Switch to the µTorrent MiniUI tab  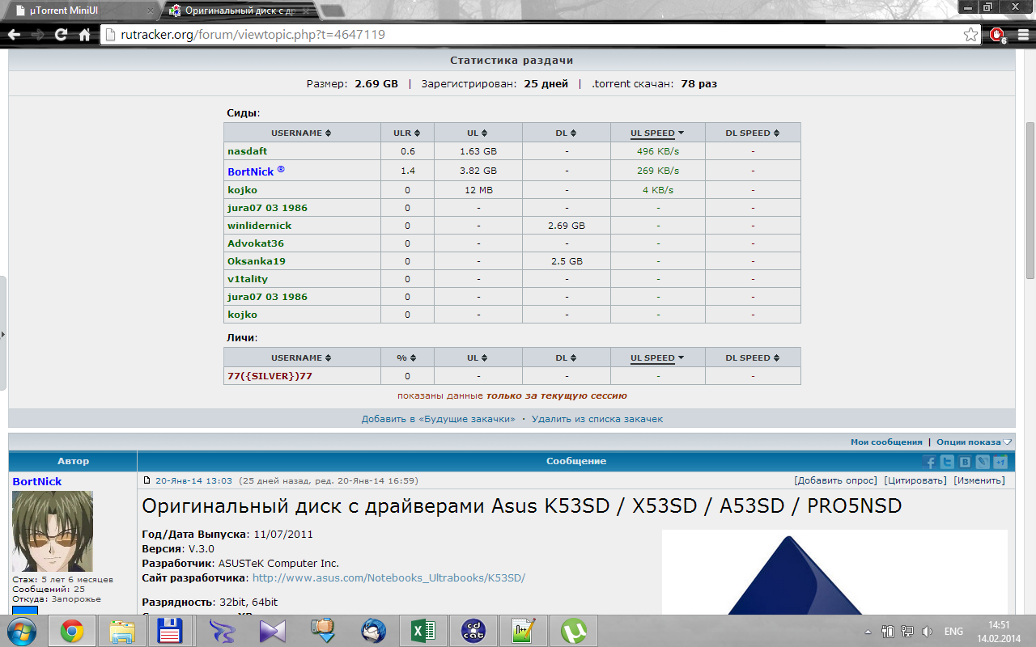click(81, 11)
